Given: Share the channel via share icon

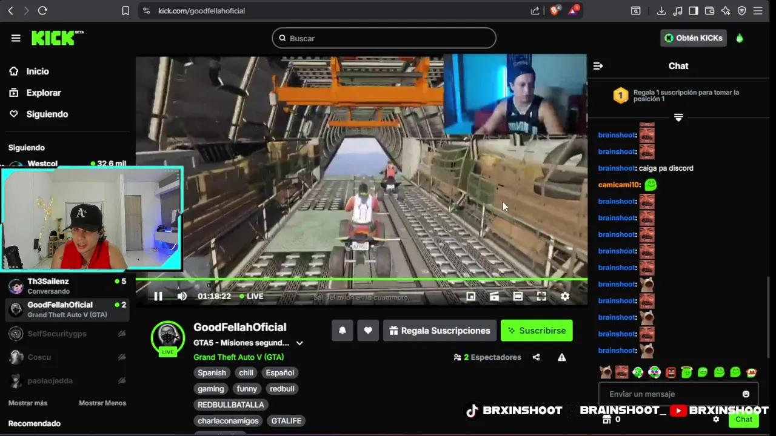Looking at the screenshot, I should (536, 357).
